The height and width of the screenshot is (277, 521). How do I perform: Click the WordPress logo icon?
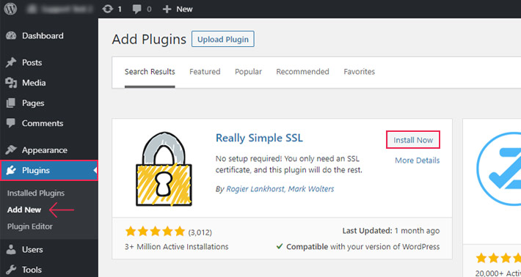coord(10,9)
